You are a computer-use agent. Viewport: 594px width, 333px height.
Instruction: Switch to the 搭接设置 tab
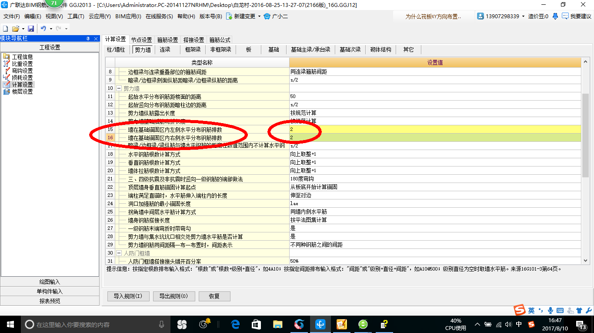194,39
